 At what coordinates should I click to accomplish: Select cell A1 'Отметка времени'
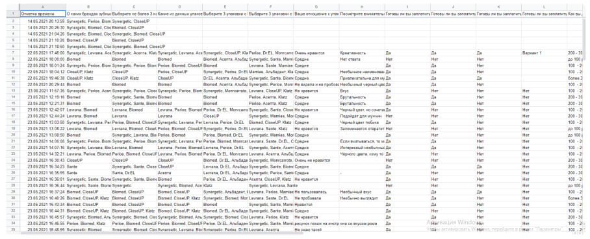coord(42,14)
